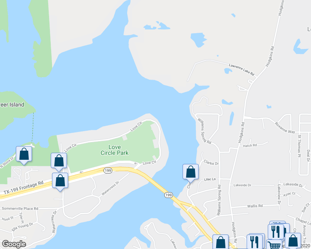
Task: Select the shopping marker beside Love Circle Park
Action: [59, 162]
